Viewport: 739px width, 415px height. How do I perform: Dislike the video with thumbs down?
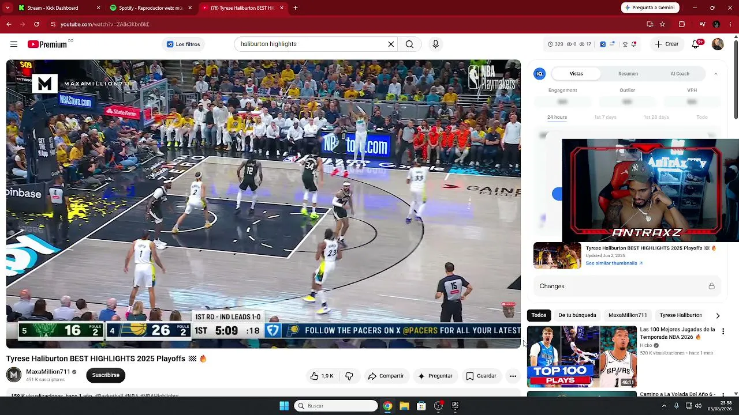(349, 376)
